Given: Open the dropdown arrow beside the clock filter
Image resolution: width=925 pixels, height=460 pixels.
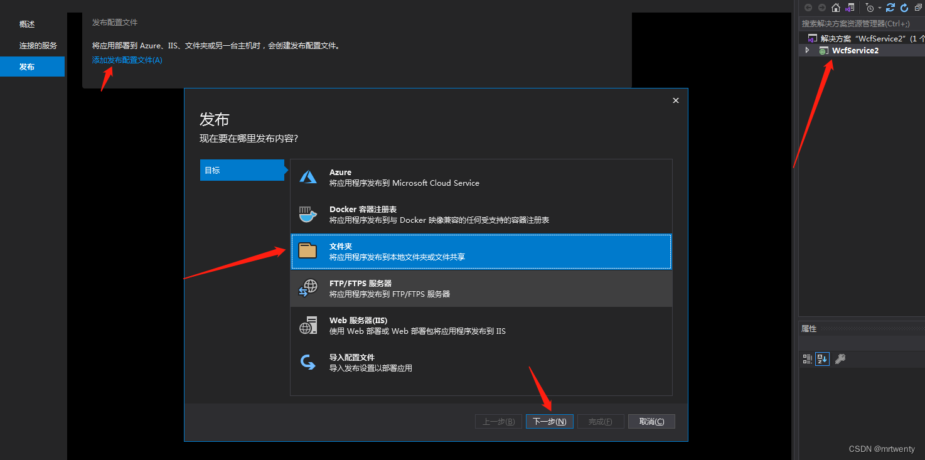Looking at the screenshot, I should pos(880,8).
